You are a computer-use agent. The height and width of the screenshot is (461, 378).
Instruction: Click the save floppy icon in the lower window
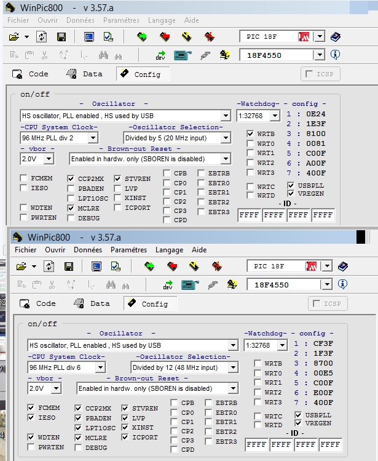[x=69, y=267]
